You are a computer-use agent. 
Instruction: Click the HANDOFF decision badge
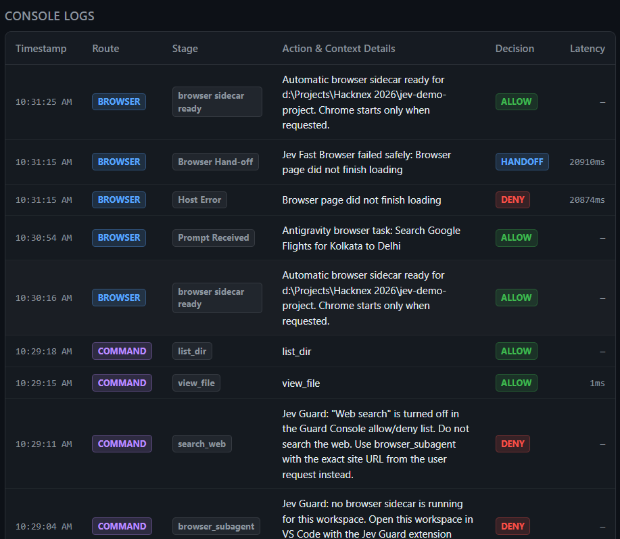pyautogui.click(x=522, y=162)
